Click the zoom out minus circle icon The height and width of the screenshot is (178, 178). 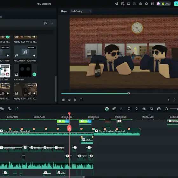[166, 109]
